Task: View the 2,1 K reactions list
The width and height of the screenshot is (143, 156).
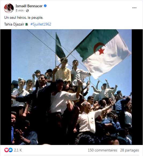Action: (x=18, y=150)
